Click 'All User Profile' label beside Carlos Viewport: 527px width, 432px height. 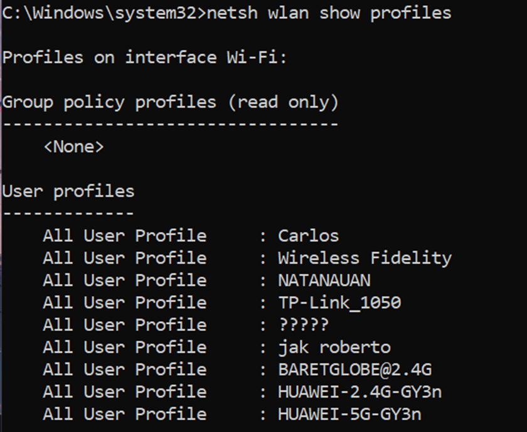pos(125,236)
